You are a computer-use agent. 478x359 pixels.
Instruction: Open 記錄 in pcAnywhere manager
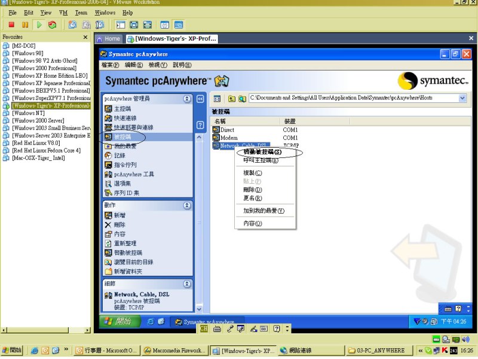click(x=115, y=156)
